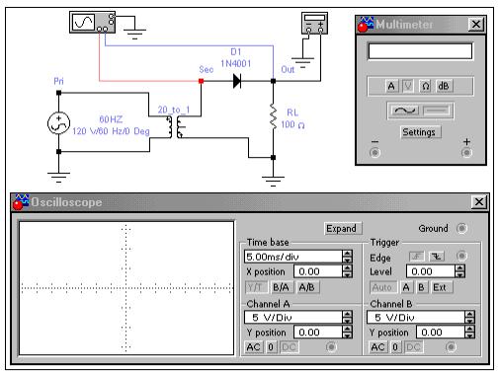499x375 pixels.
Task: Set multimeter to dB mode
Action: point(444,86)
